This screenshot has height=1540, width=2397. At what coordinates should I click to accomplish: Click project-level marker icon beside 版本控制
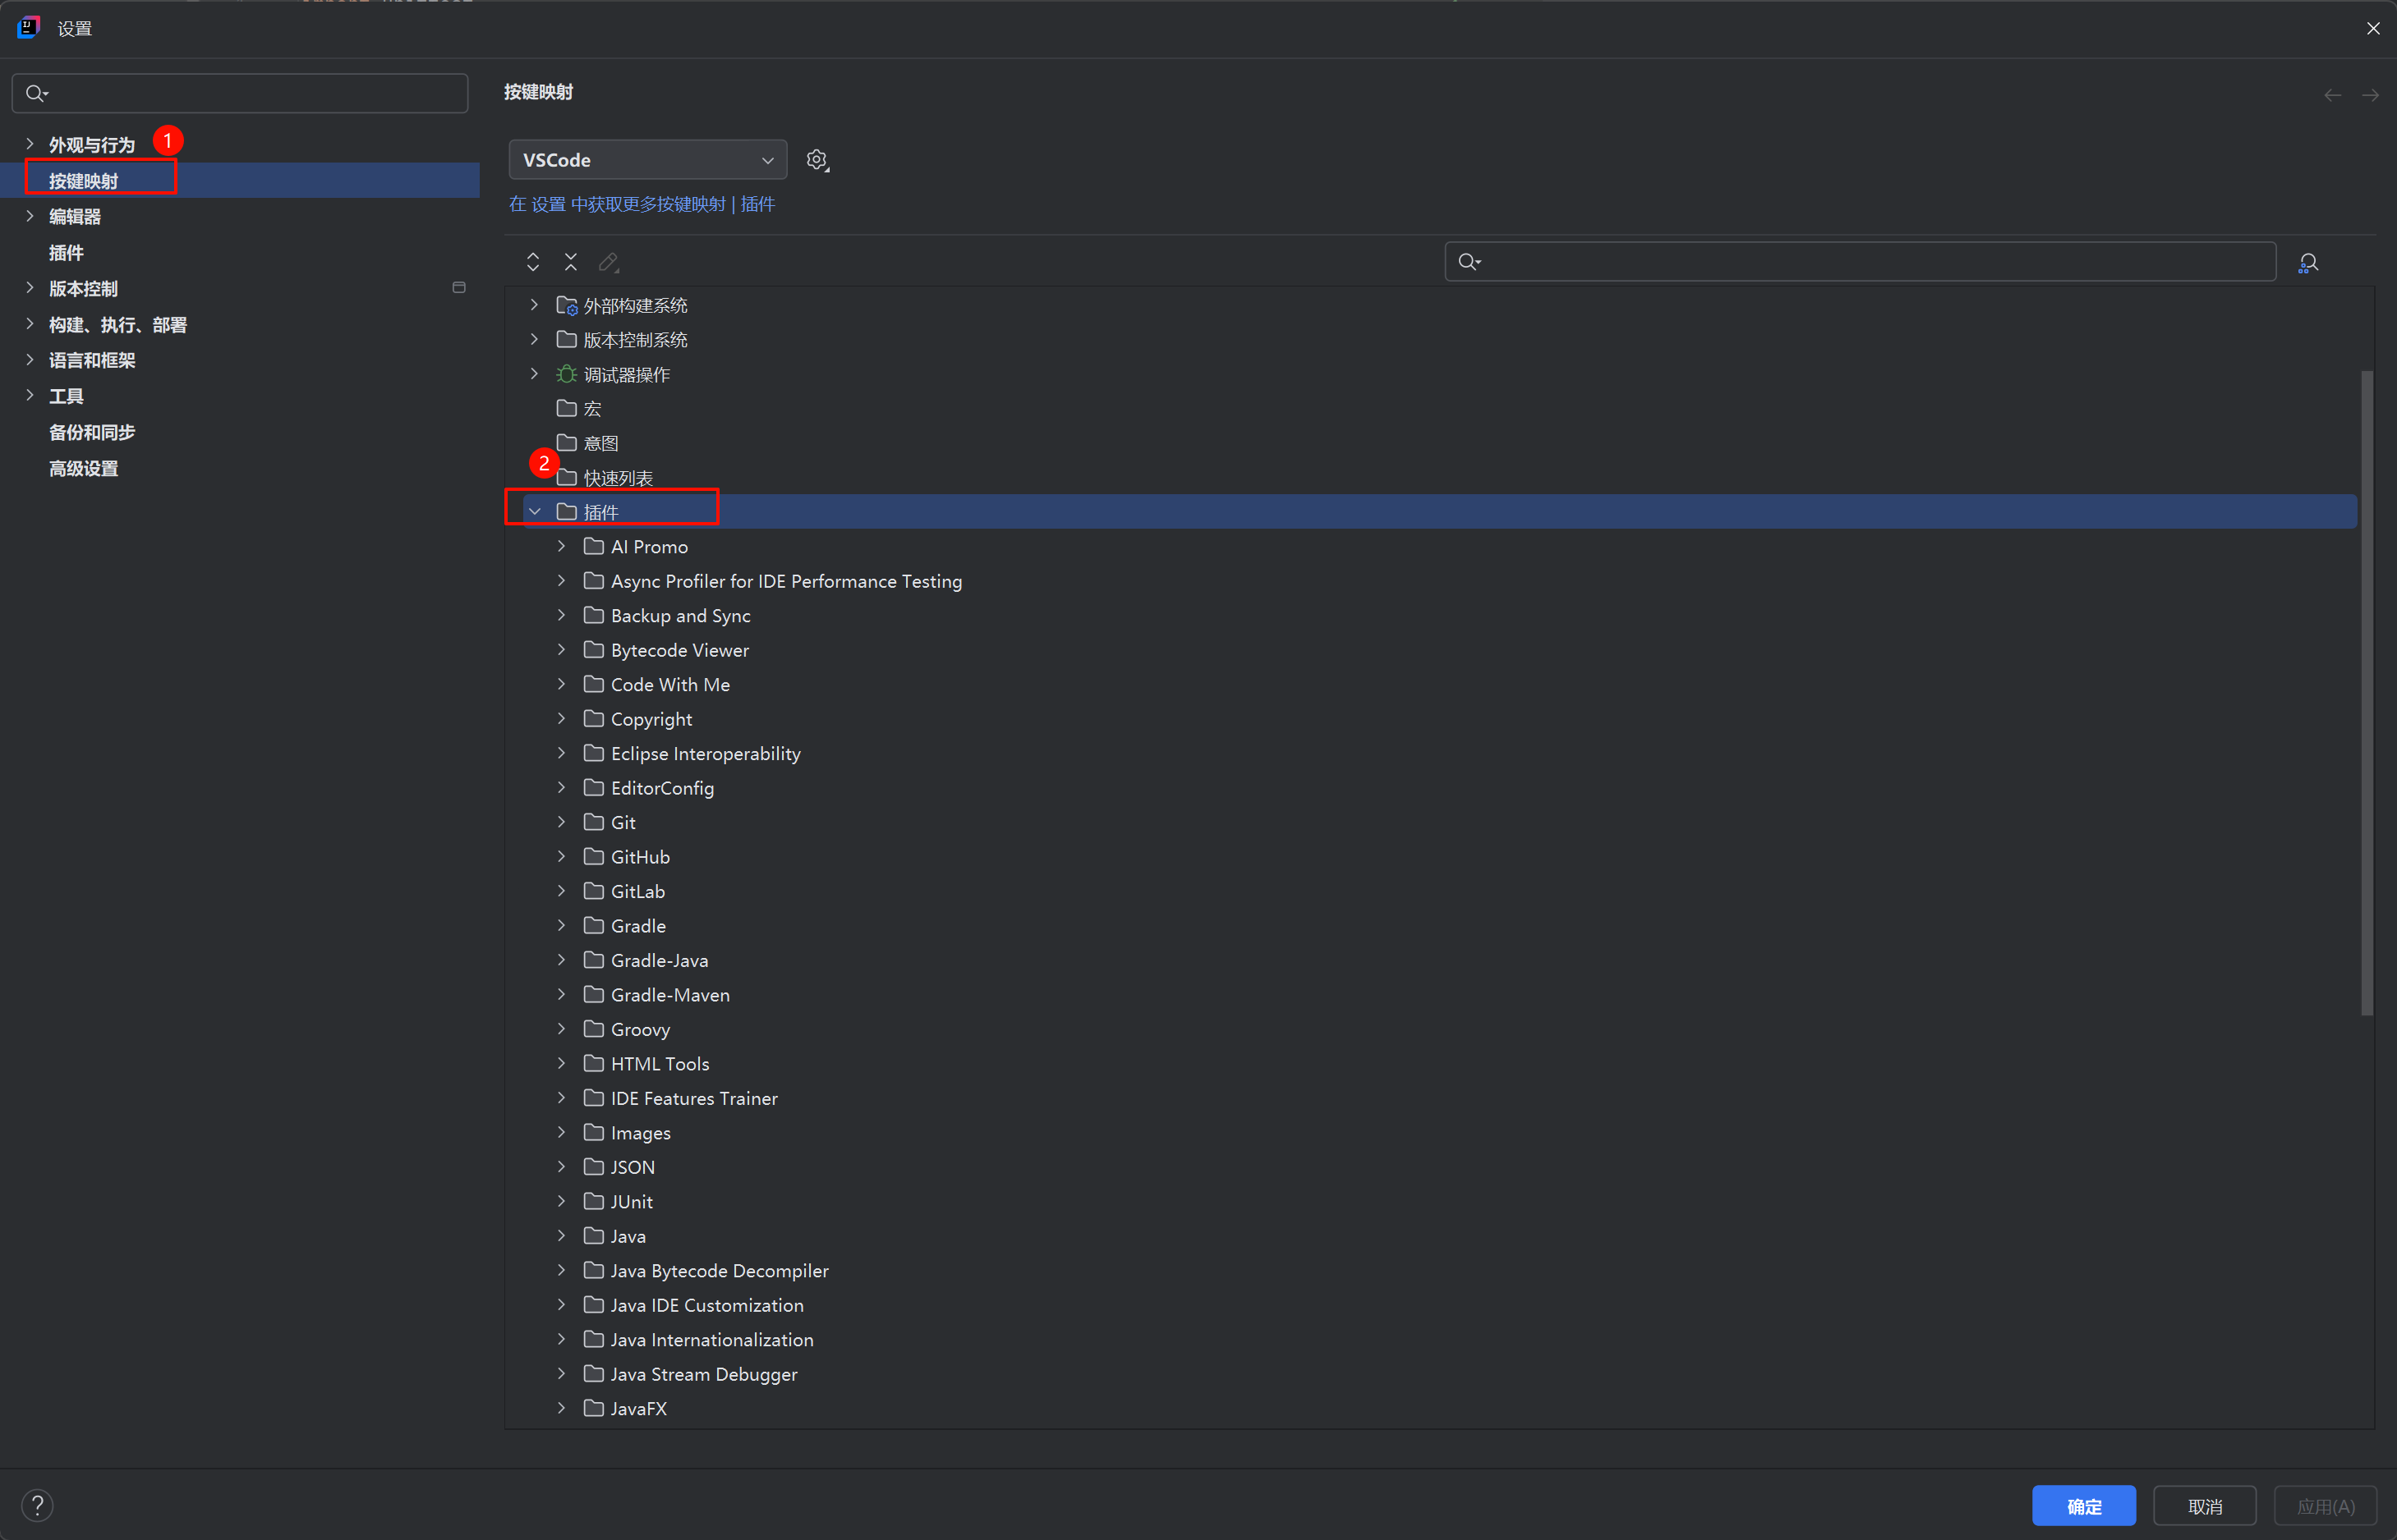coord(459,288)
